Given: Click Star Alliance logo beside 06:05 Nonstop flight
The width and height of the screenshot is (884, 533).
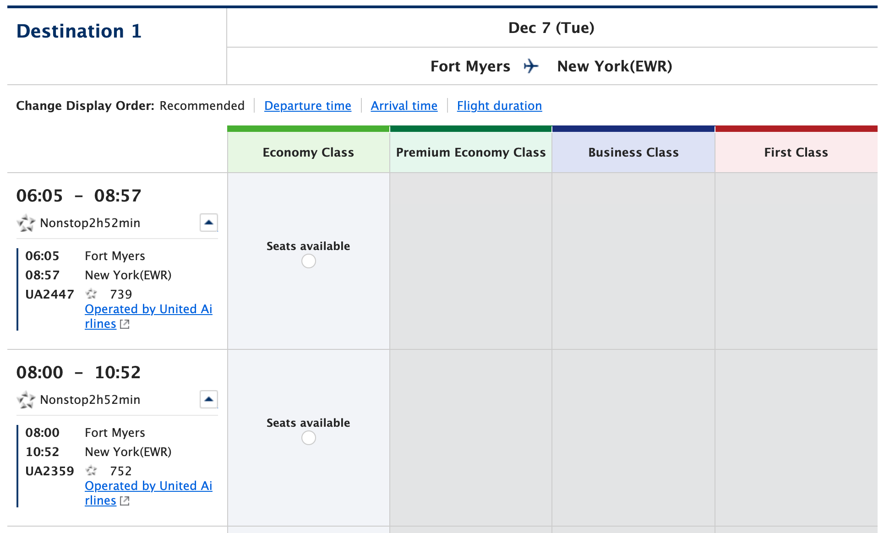Looking at the screenshot, I should 26,223.
